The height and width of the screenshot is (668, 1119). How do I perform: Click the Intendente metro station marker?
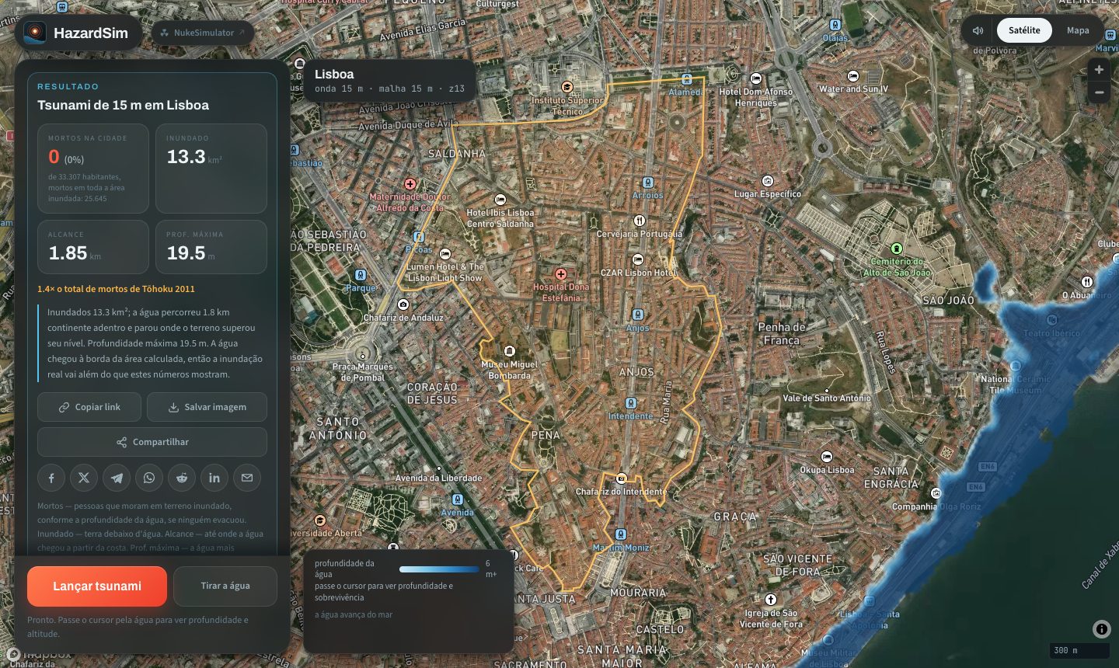(631, 403)
